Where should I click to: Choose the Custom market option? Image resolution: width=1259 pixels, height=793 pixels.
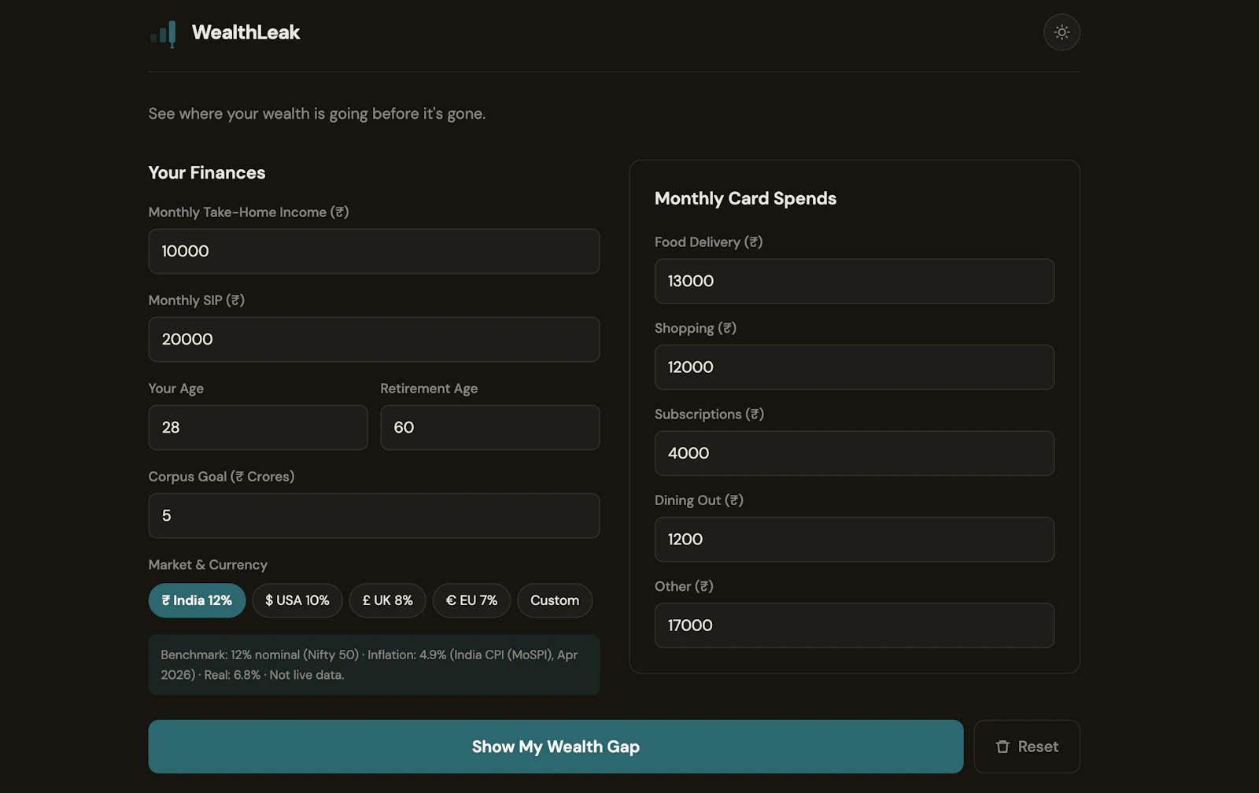[x=555, y=600]
